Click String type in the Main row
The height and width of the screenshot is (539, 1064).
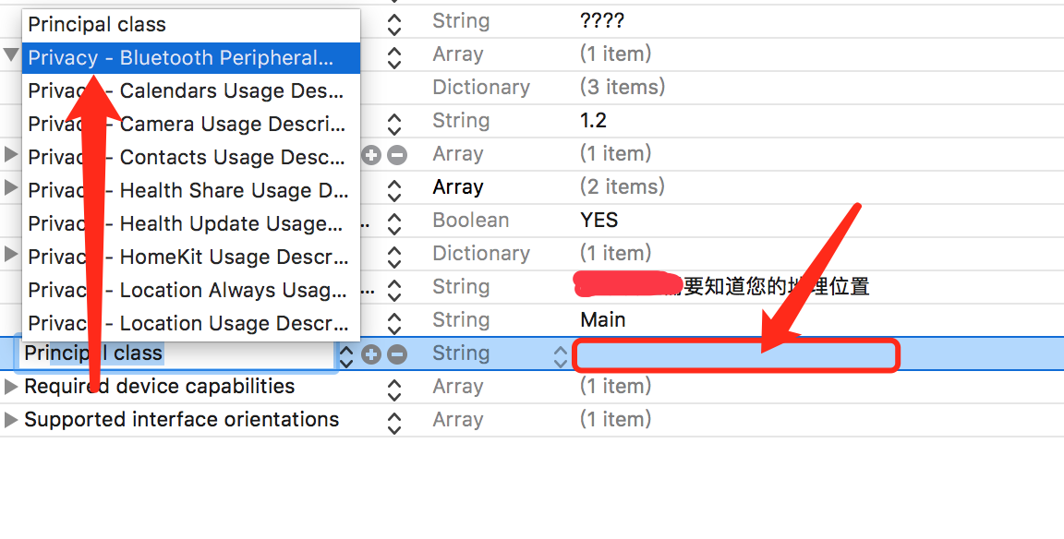(461, 320)
